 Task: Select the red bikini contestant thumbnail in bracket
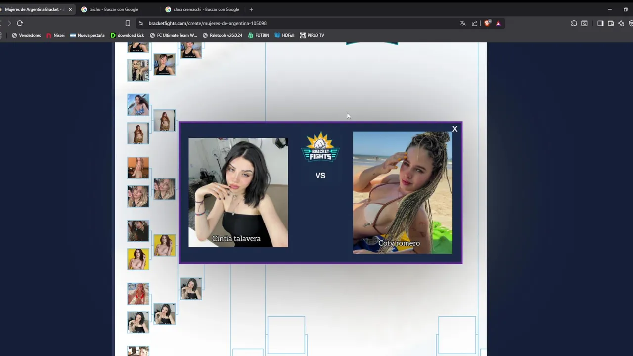click(x=138, y=294)
